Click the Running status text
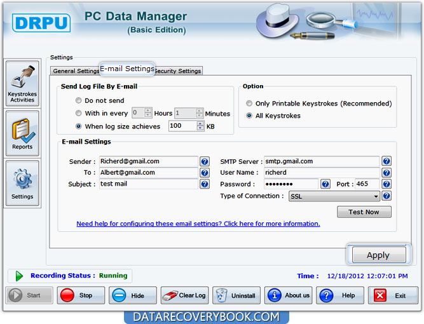 point(113,276)
